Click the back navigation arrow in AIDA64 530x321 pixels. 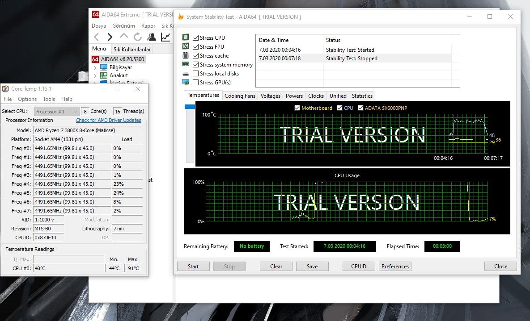click(97, 37)
